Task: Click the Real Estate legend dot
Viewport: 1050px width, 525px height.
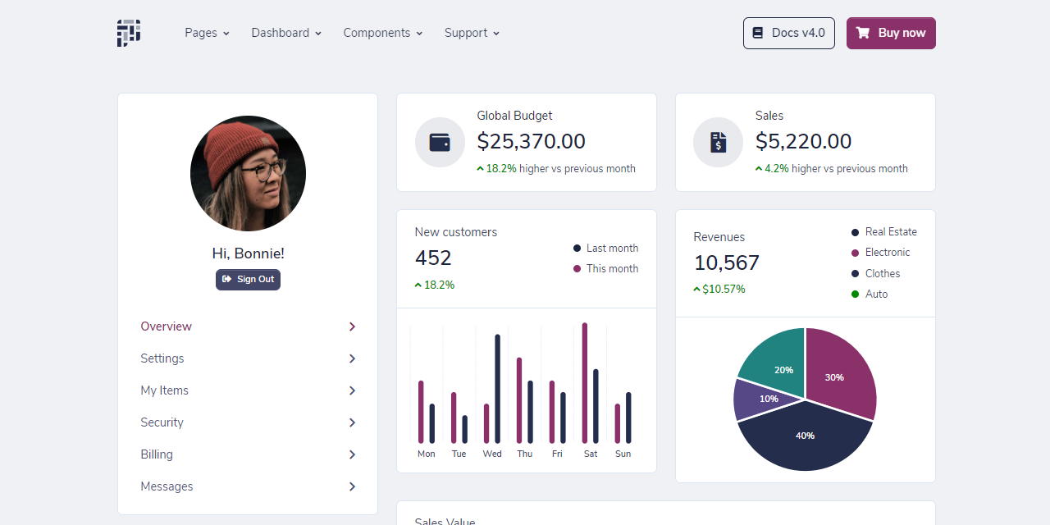Action: [855, 231]
